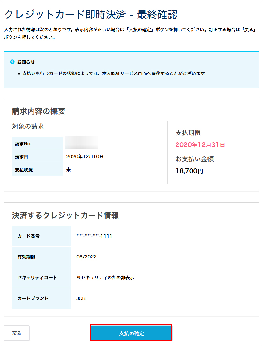Image resolution: width=263 pixels, height=347 pixels.
Task: Click the 請求日 value 2020年12月10日
Action: tap(85, 157)
